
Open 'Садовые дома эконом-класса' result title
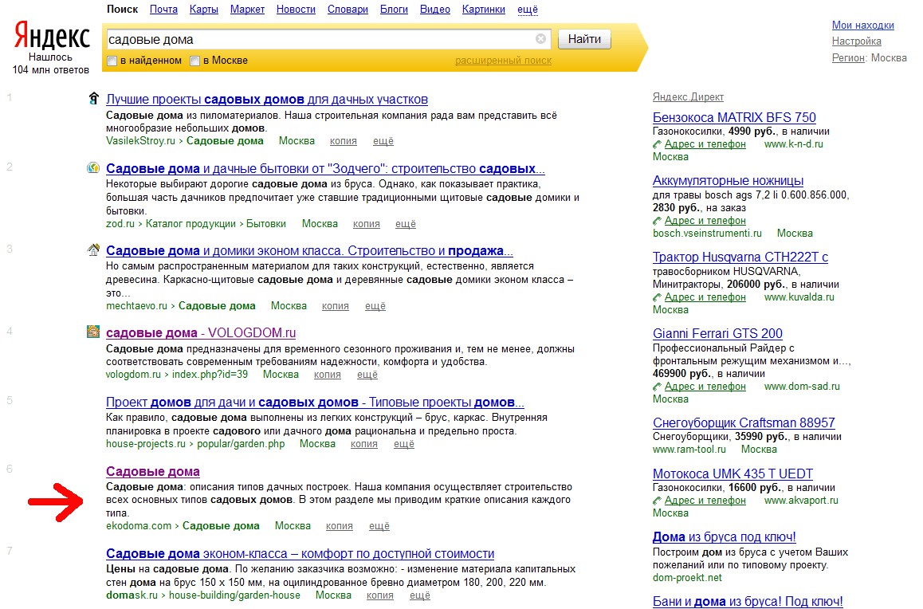[x=300, y=554]
